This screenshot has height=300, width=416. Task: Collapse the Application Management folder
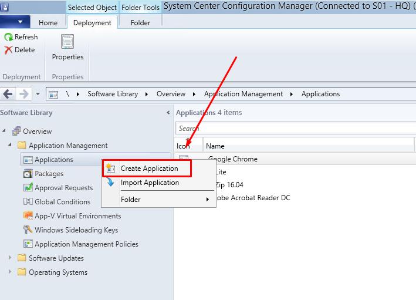10,145
